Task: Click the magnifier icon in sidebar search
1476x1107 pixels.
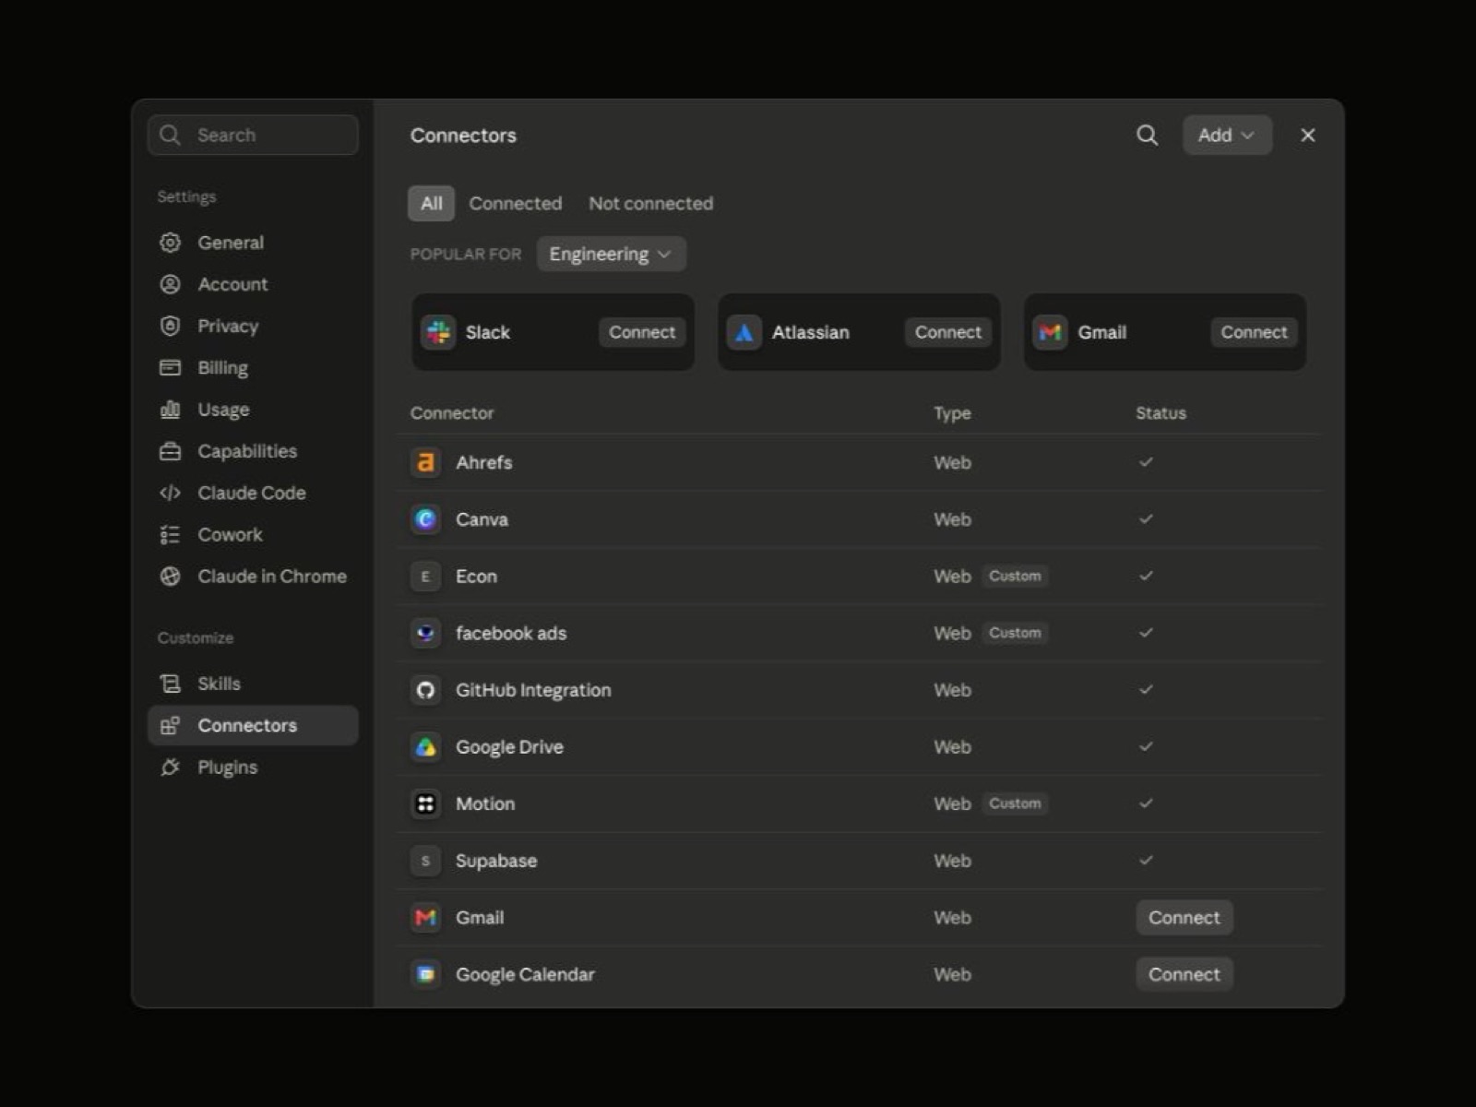Action: pyautogui.click(x=170, y=135)
